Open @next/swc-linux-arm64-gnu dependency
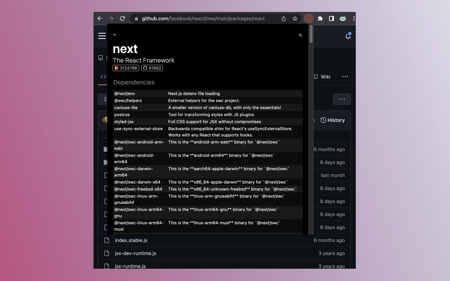The image size is (450, 281). (x=139, y=213)
